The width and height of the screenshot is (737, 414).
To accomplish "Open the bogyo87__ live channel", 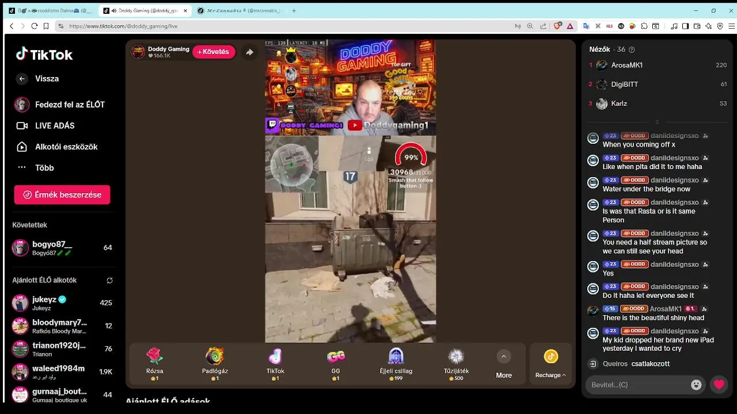I will pos(62,248).
